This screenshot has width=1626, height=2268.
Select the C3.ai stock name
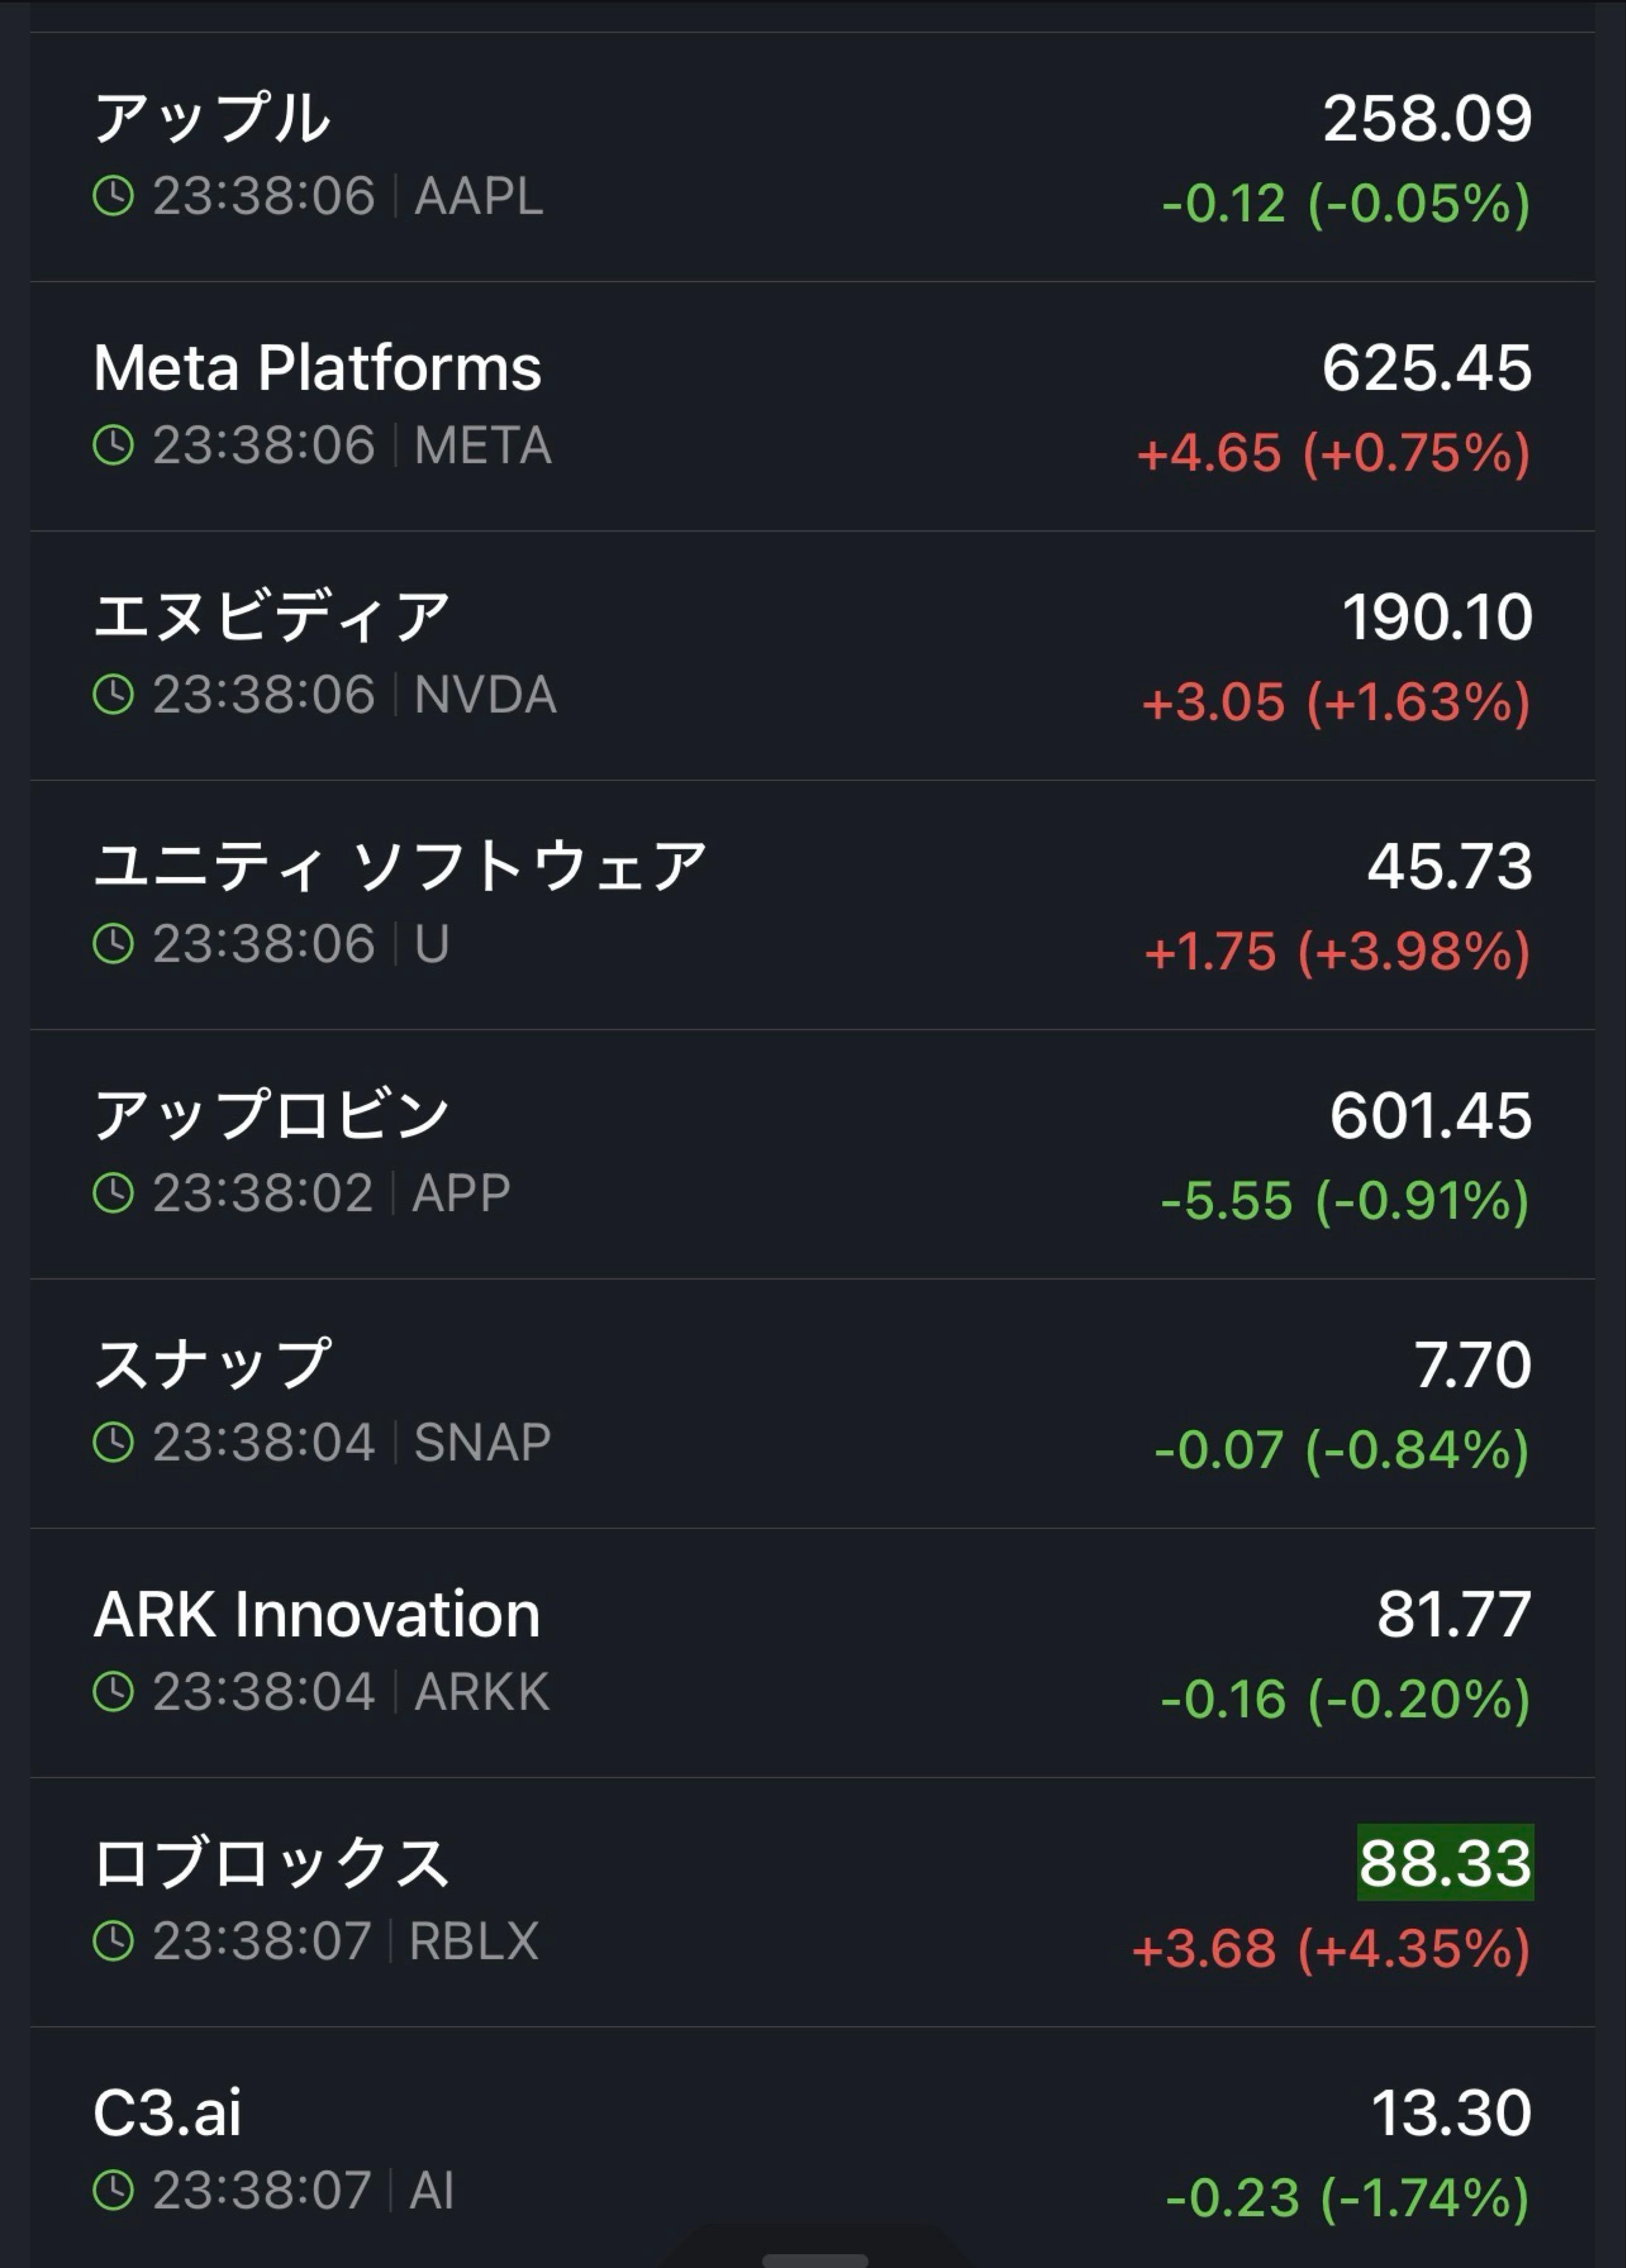pyautogui.click(x=167, y=2113)
